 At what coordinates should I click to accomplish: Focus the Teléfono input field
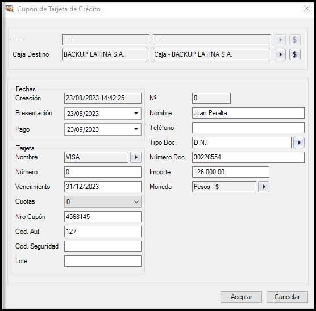(x=248, y=128)
